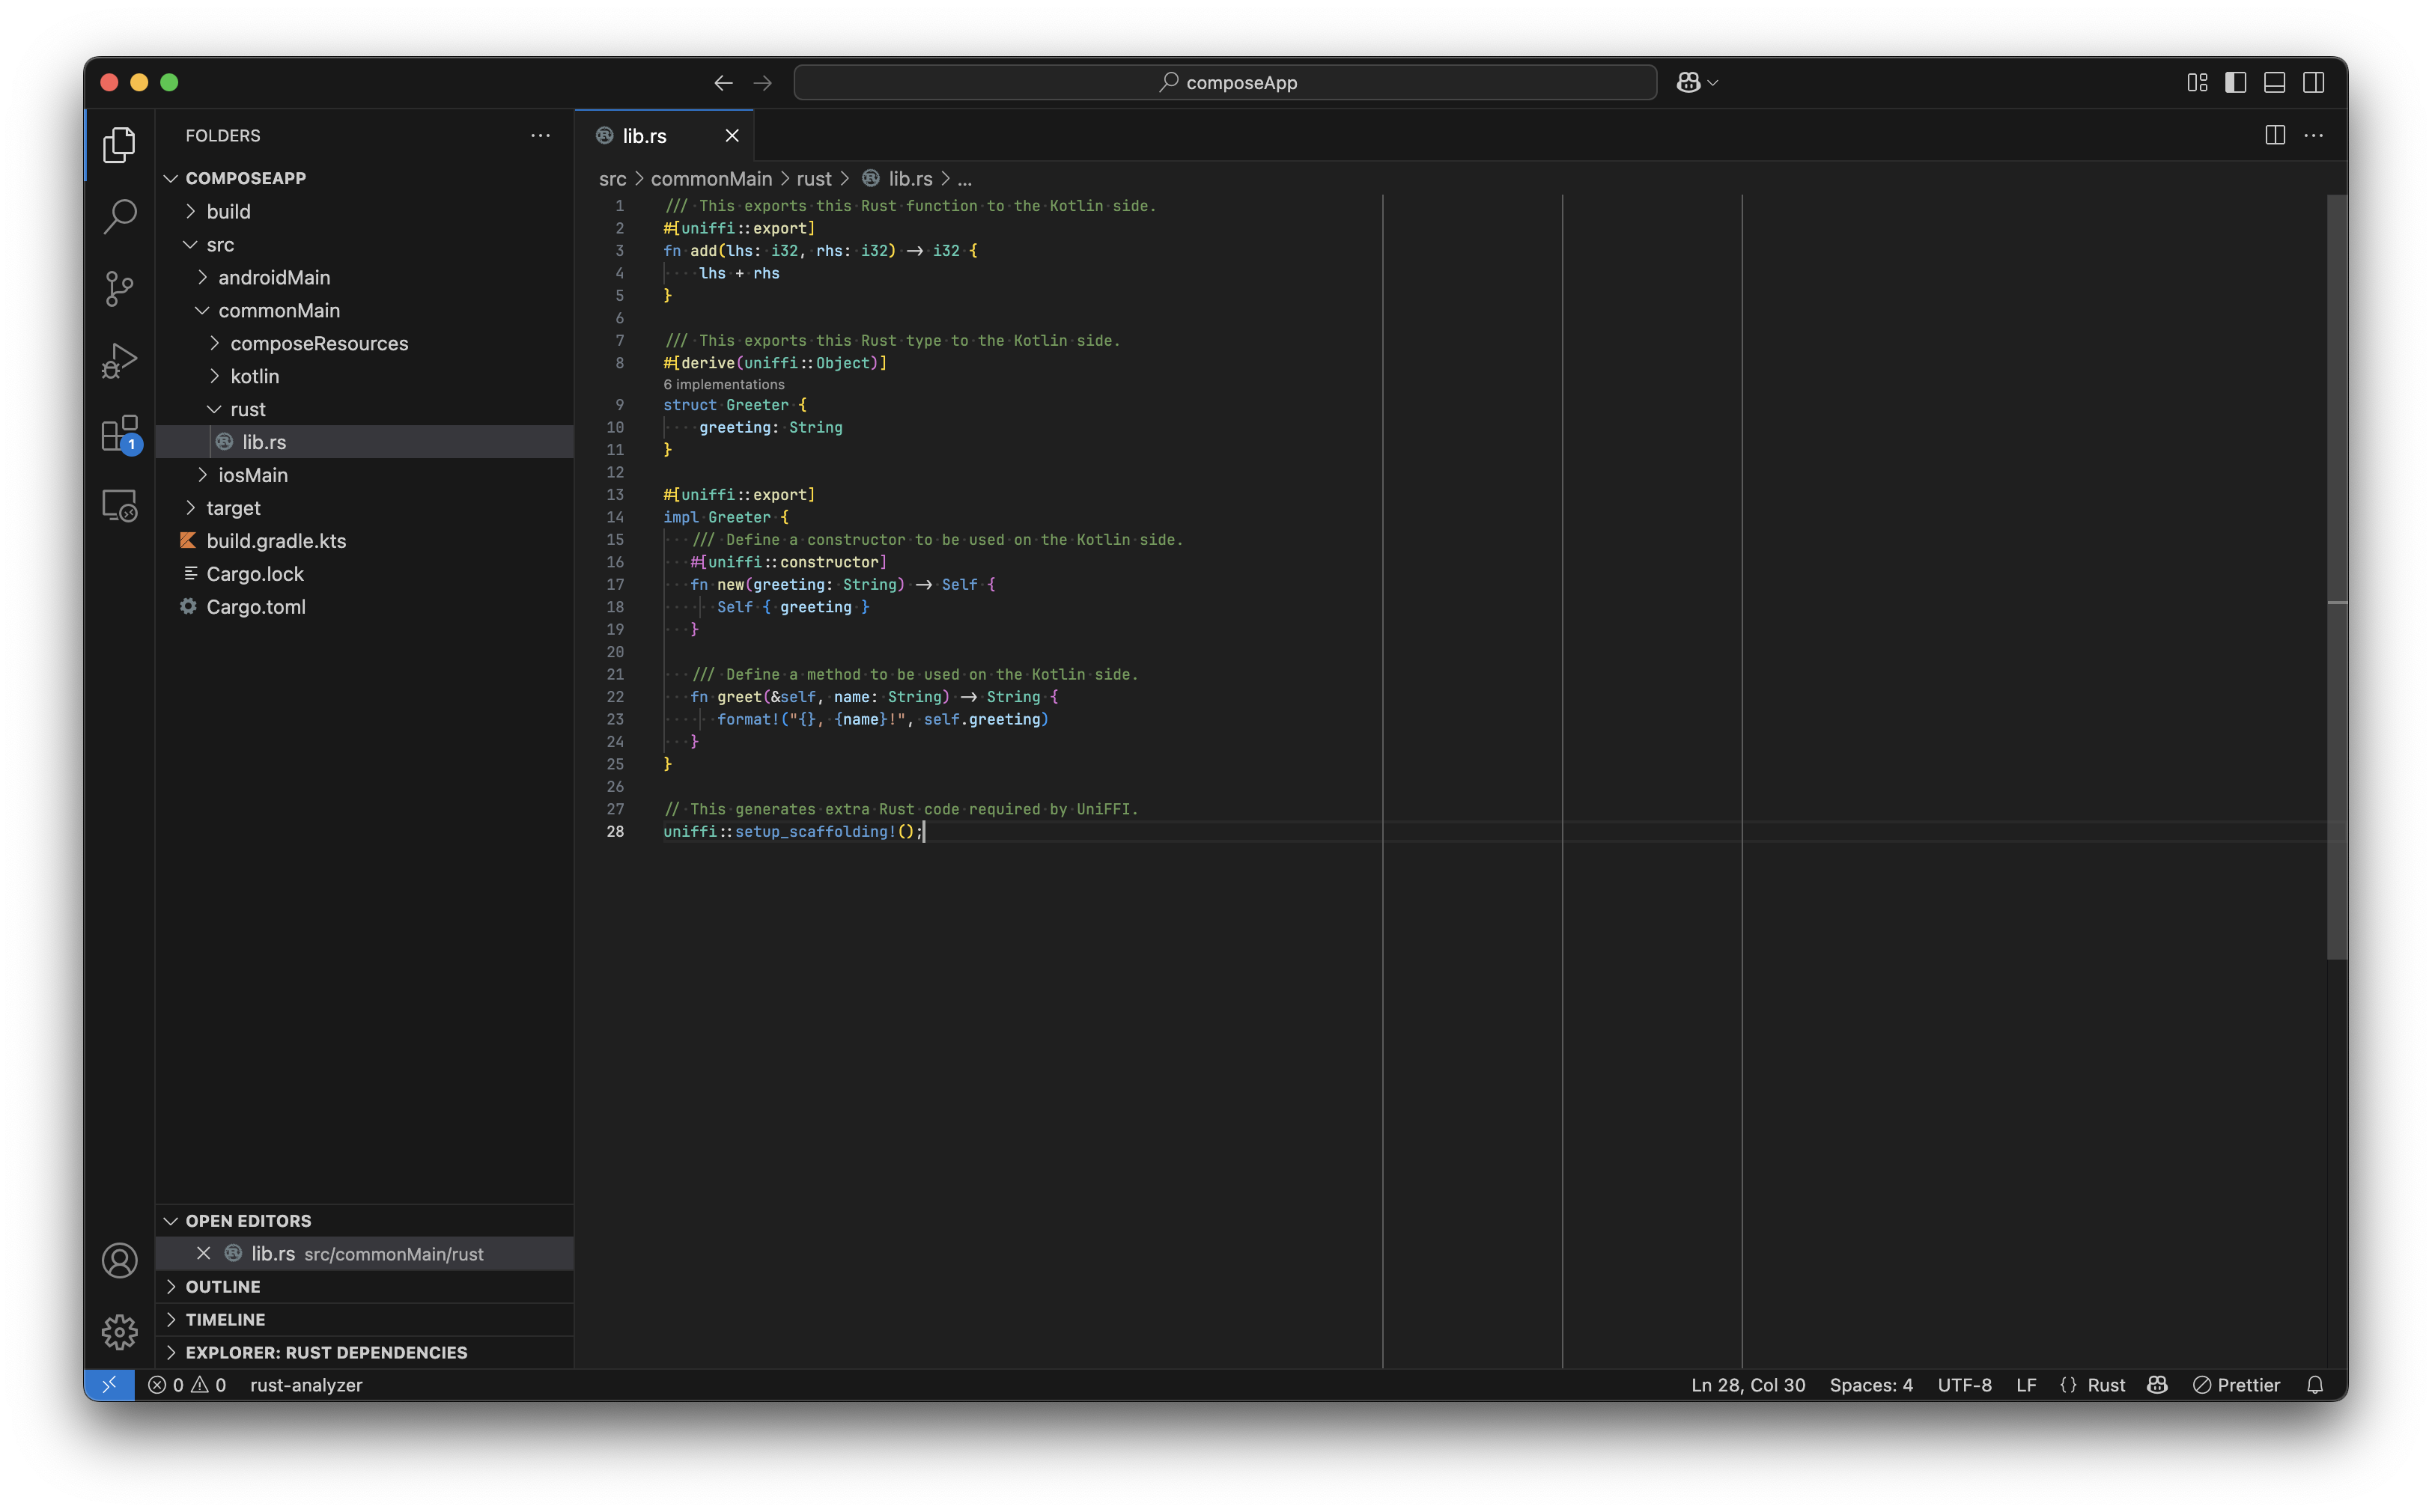Click the composeApp command center search box

pos(1224,82)
